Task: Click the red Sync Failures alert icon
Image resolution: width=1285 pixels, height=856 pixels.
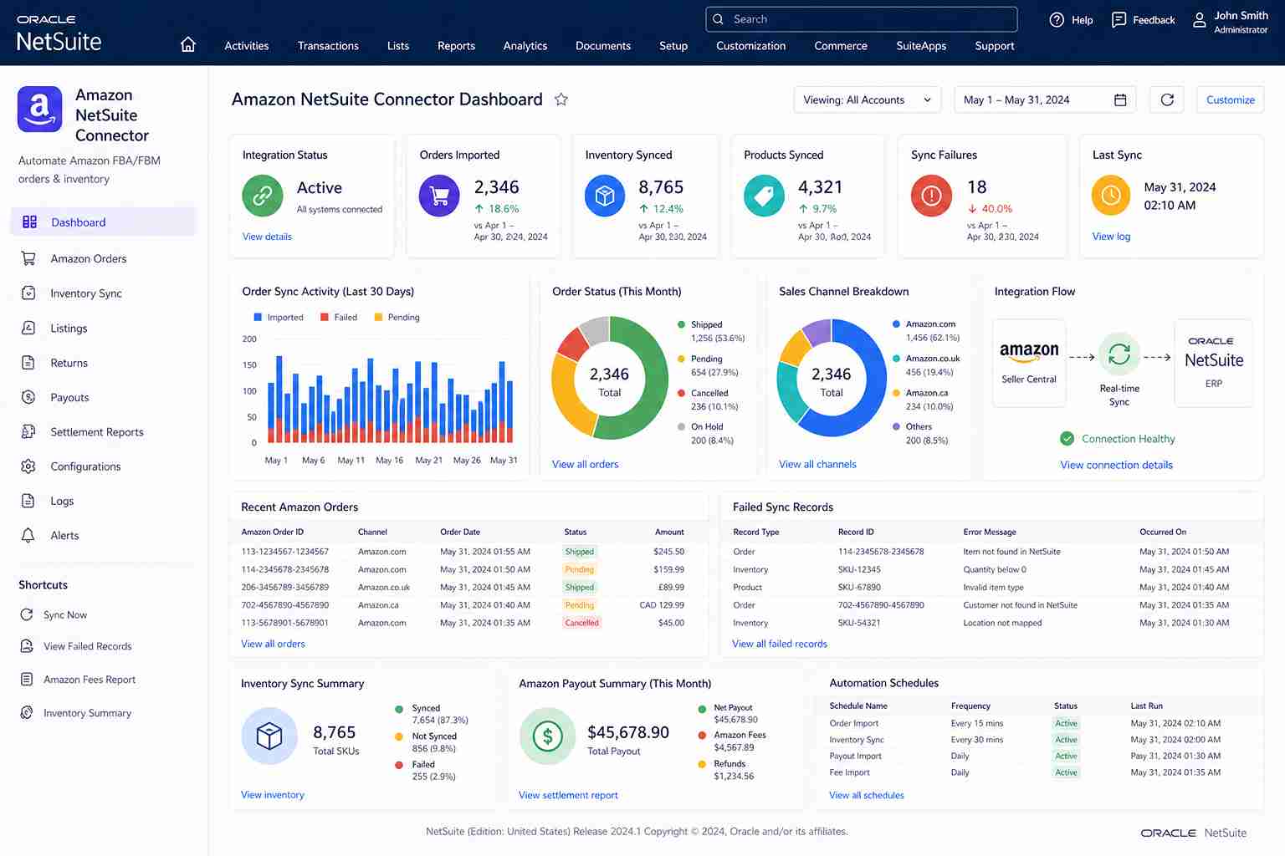Action: click(x=931, y=196)
